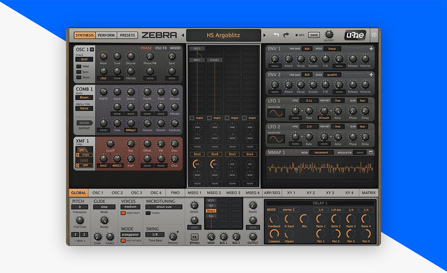
Task: Toggle OSC 1 Reset switch
Action: coord(79,78)
